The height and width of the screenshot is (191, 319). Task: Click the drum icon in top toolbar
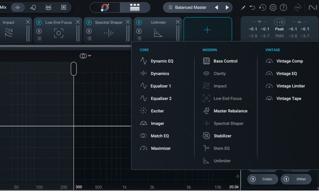(x=48, y=7)
